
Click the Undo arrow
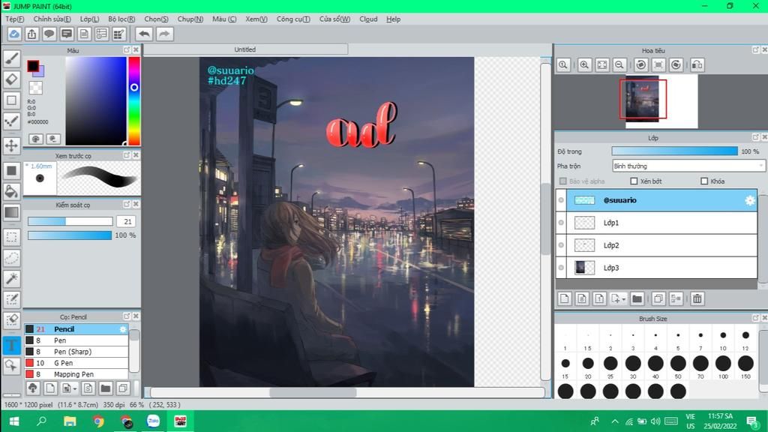[144, 34]
